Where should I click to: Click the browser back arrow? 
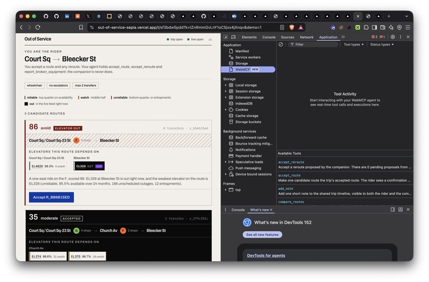click(x=21, y=27)
